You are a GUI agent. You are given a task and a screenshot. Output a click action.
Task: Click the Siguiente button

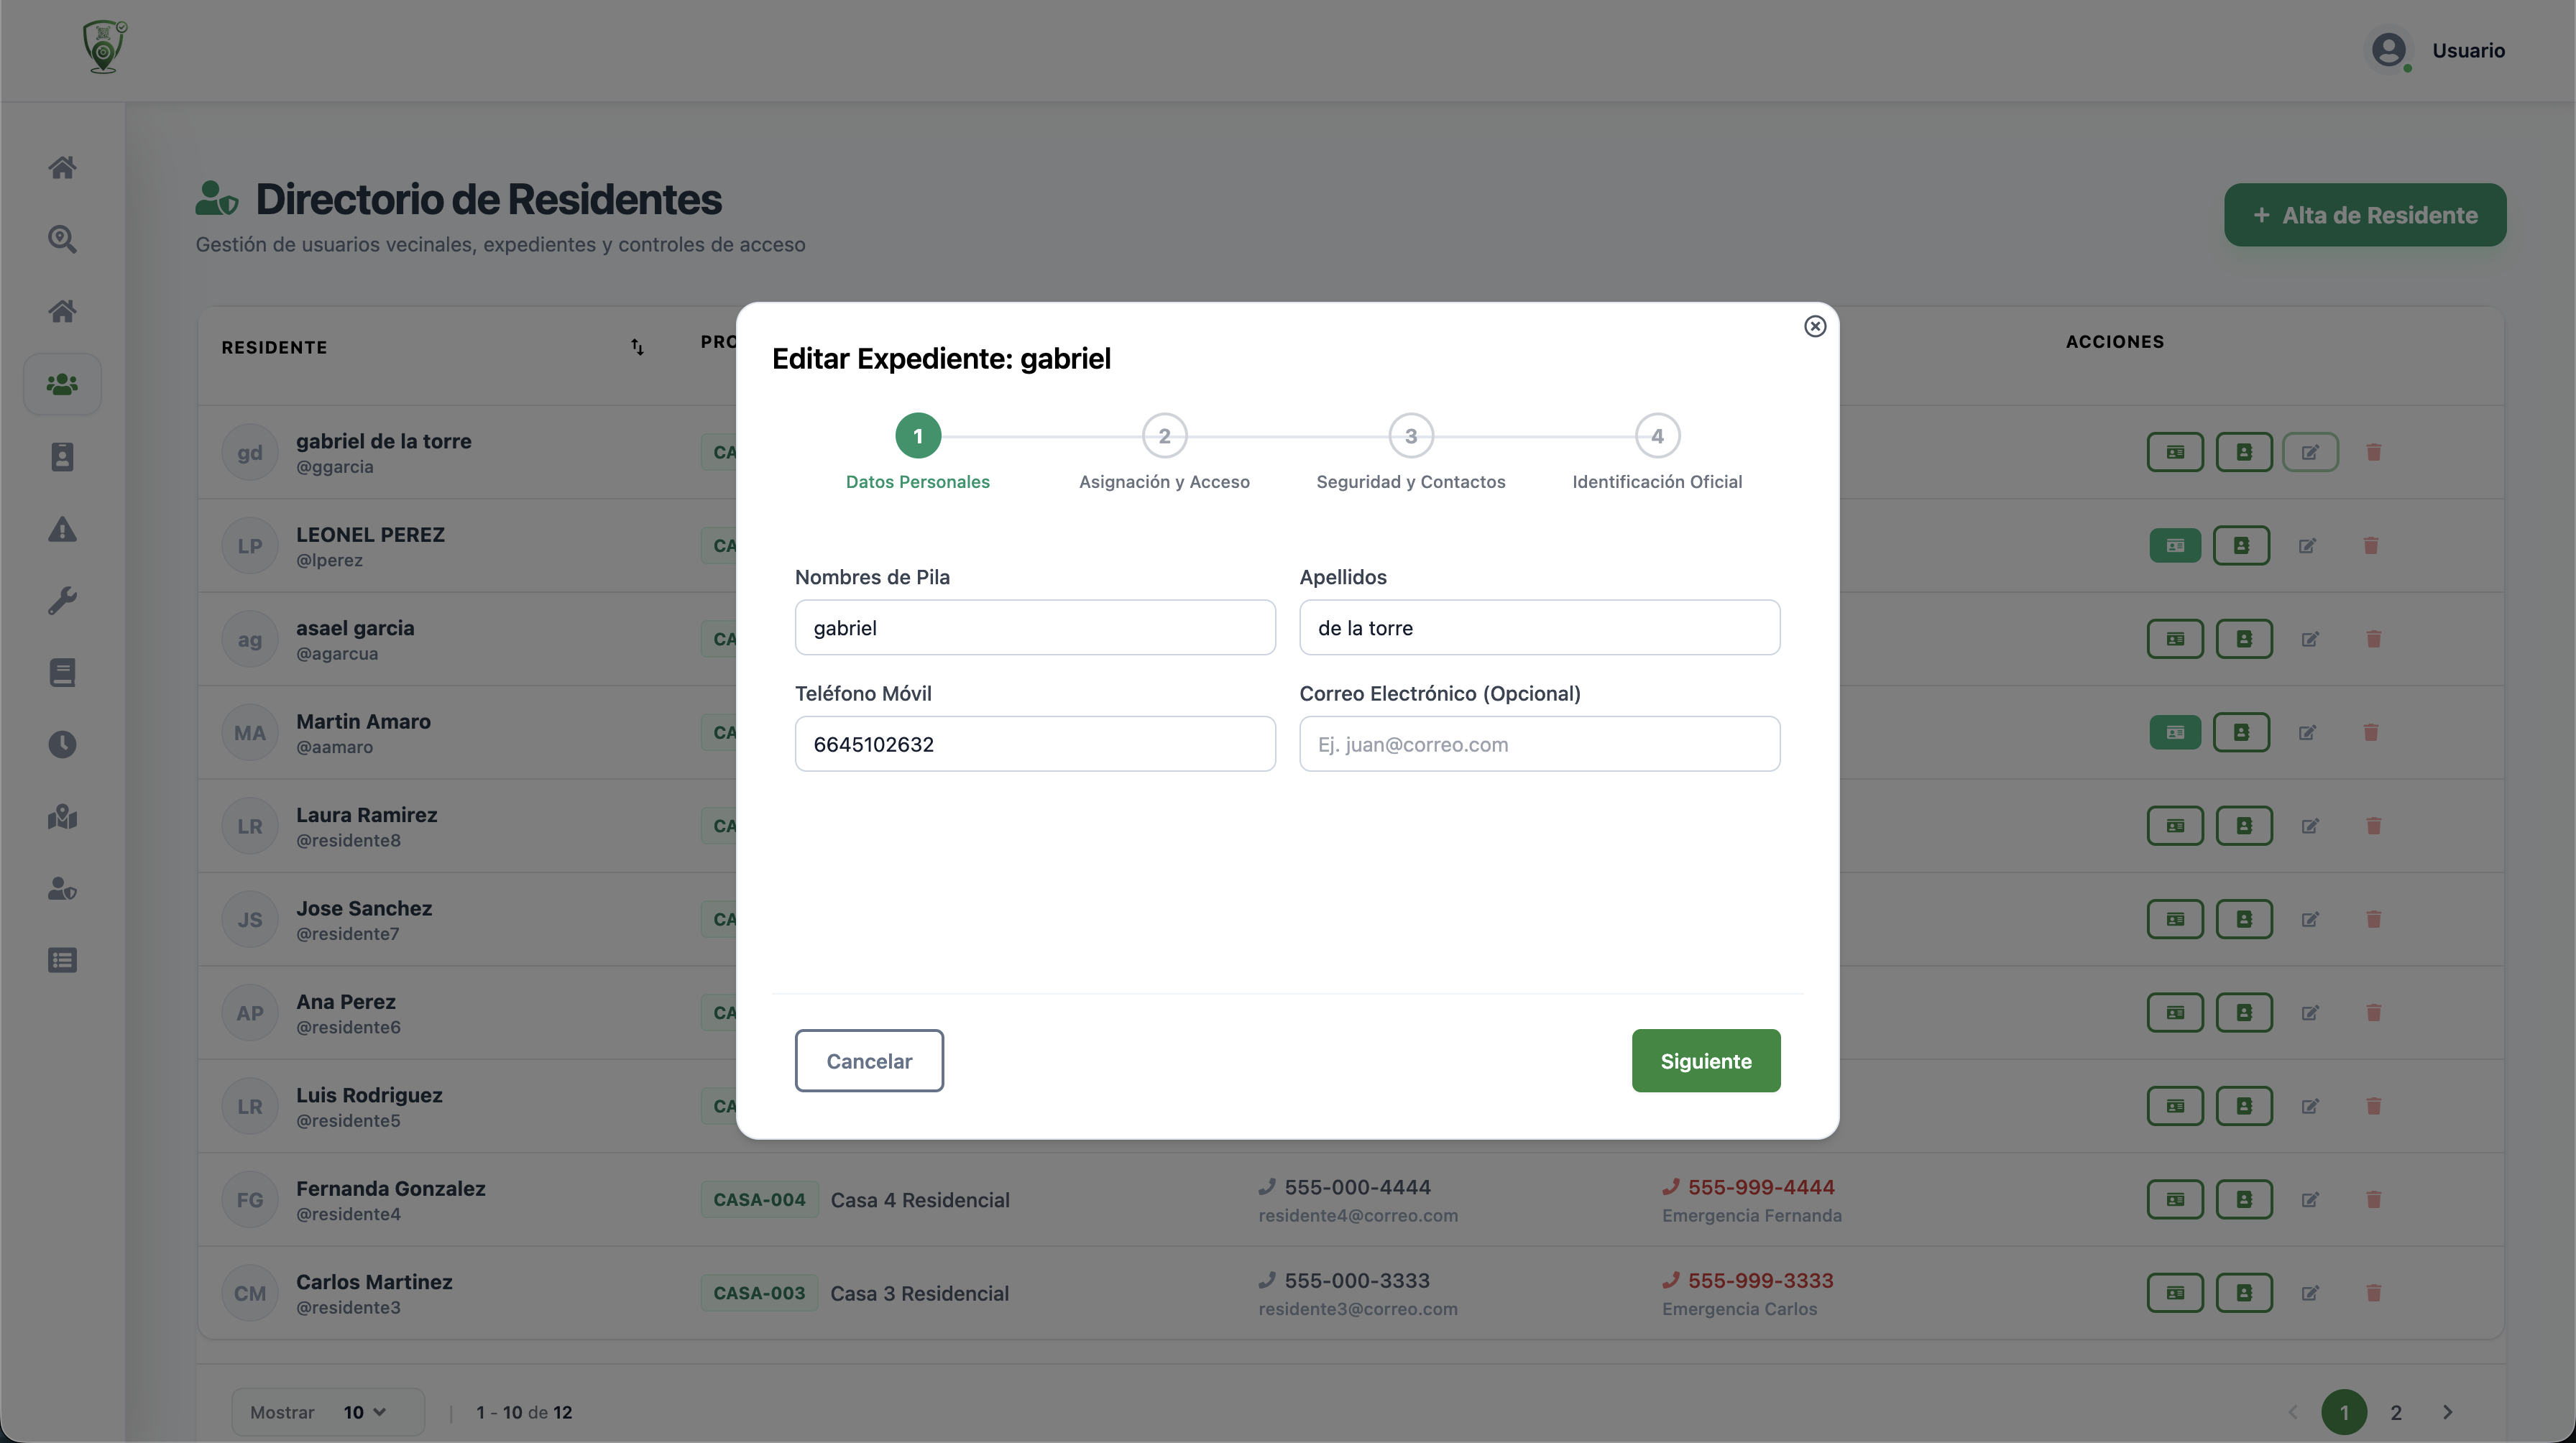pos(1705,1061)
